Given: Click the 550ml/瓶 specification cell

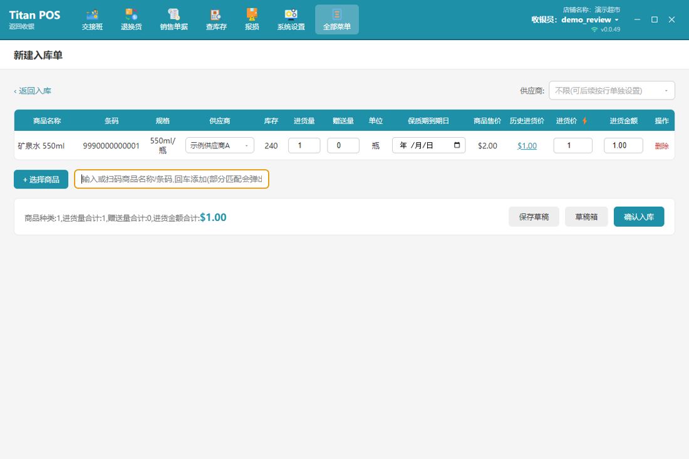Looking at the screenshot, I should (x=163, y=145).
